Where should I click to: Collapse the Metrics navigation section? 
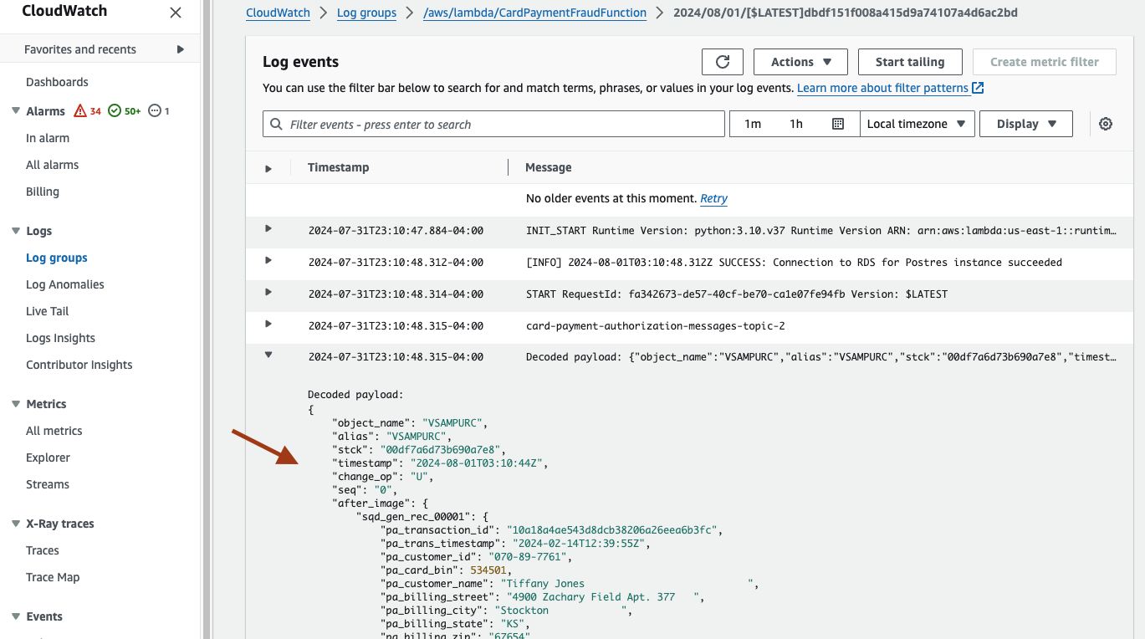pos(16,403)
